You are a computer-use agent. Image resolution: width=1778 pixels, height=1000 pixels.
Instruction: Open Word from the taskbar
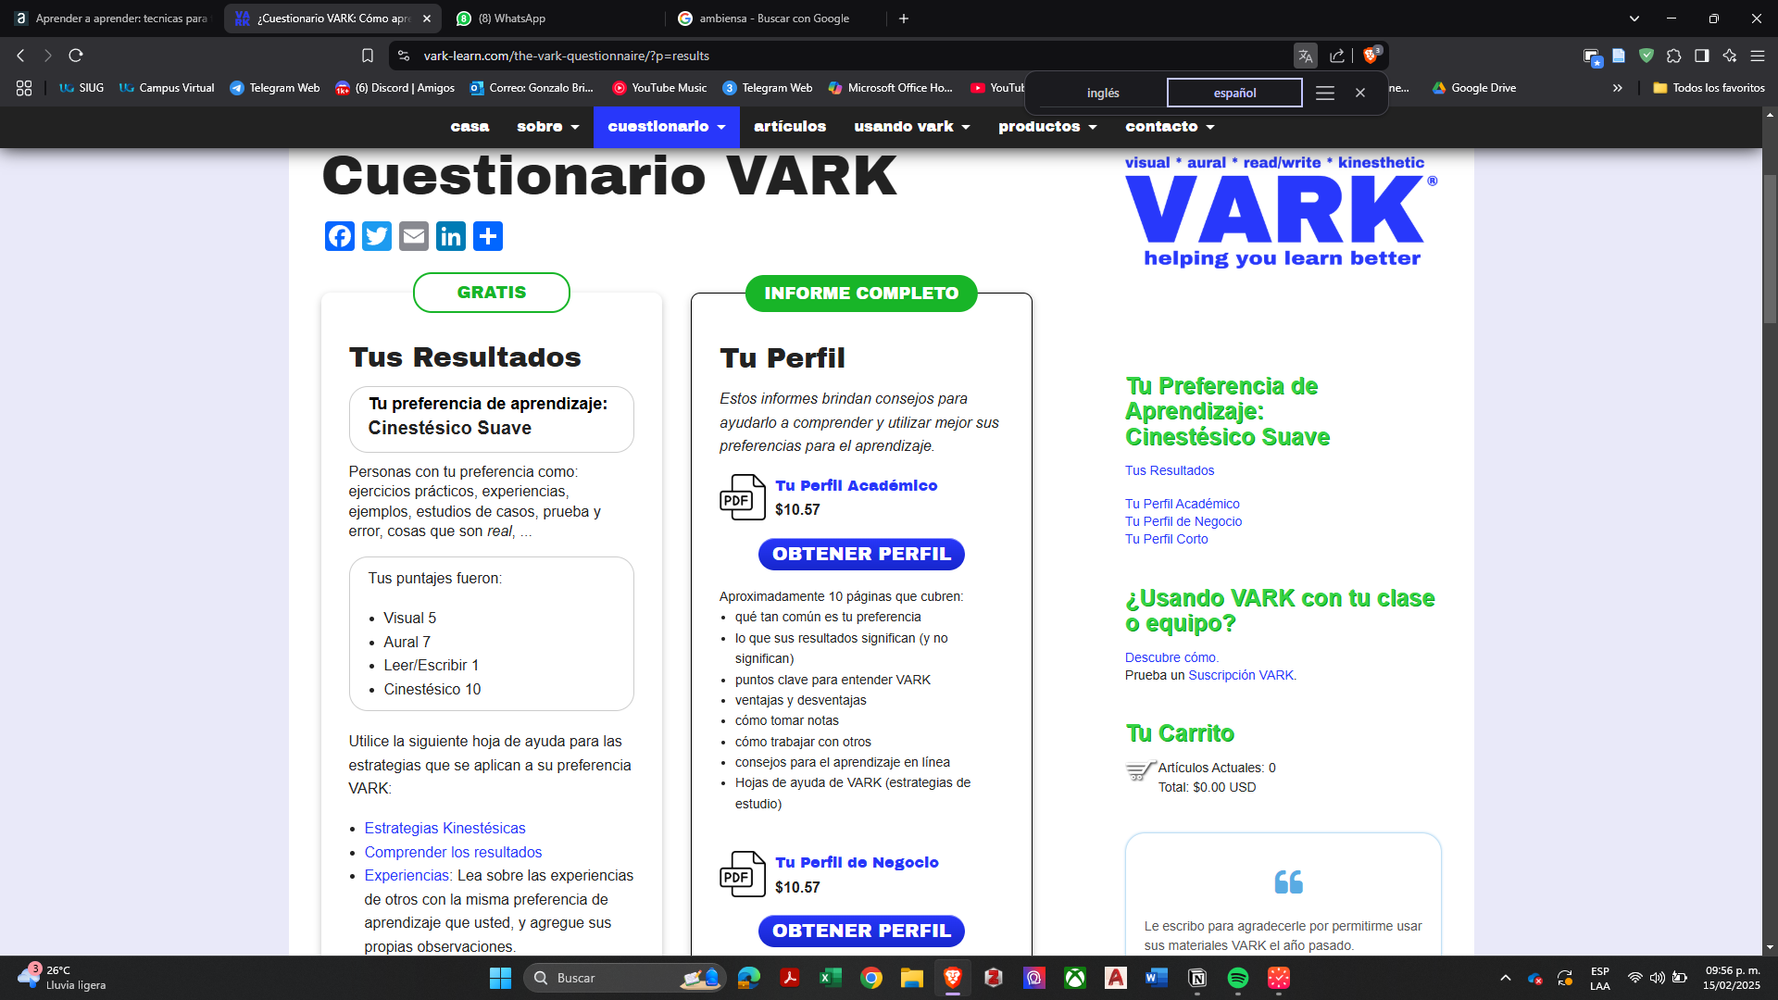click(x=1156, y=978)
